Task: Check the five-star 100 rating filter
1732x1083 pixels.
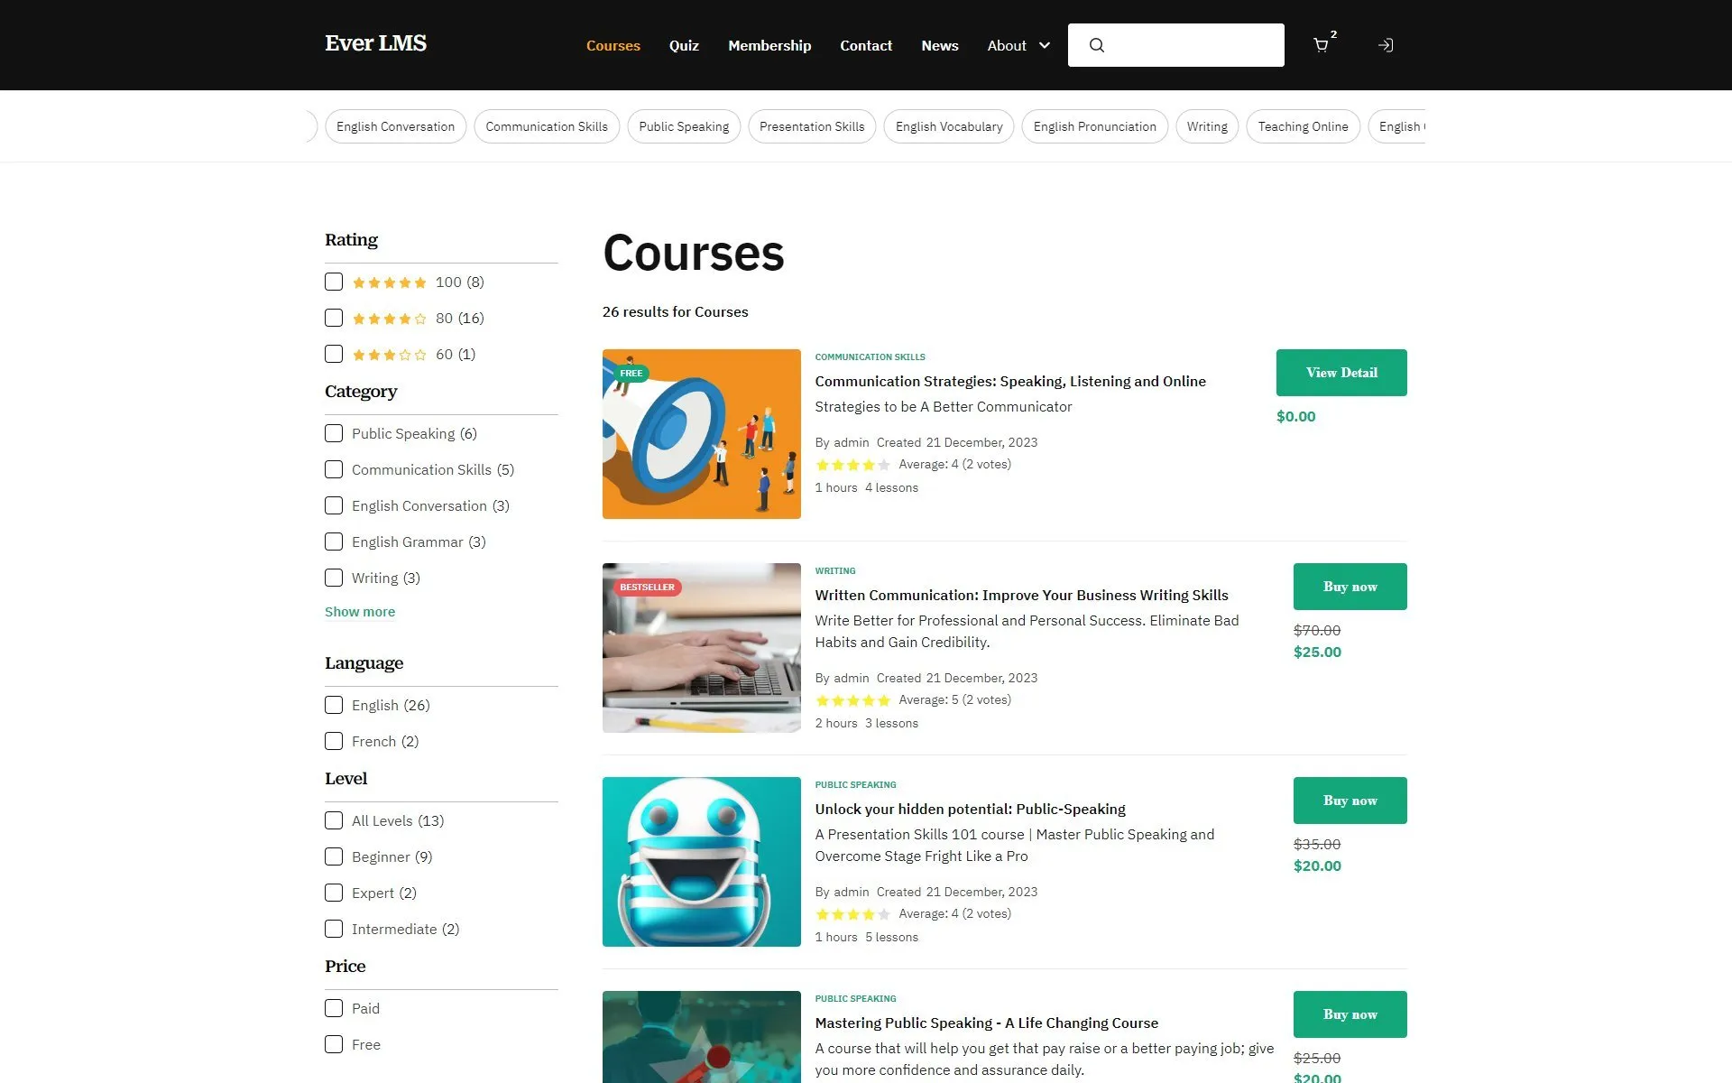Action: 334,282
